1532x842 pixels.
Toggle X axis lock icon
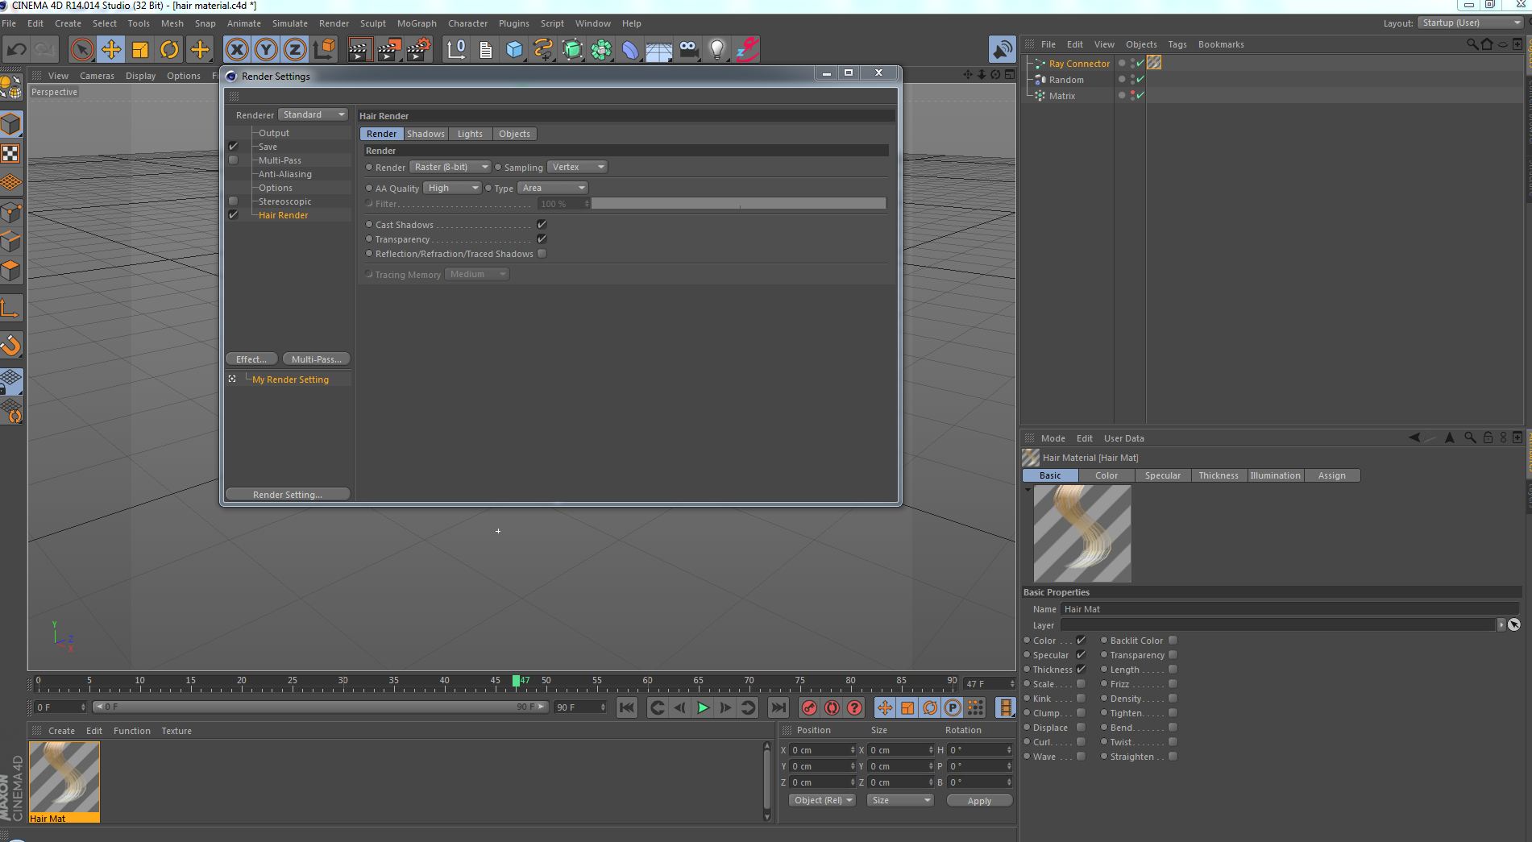pyautogui.click(x=237, y=49)
